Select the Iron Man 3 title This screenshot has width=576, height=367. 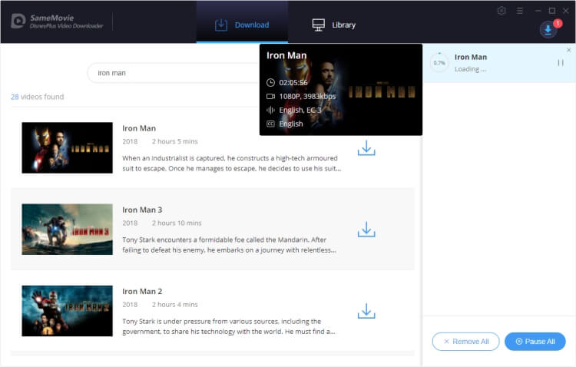click(142, 210)
